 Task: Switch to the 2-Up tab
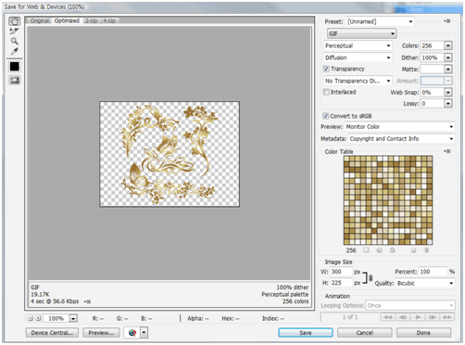[91, 20]
